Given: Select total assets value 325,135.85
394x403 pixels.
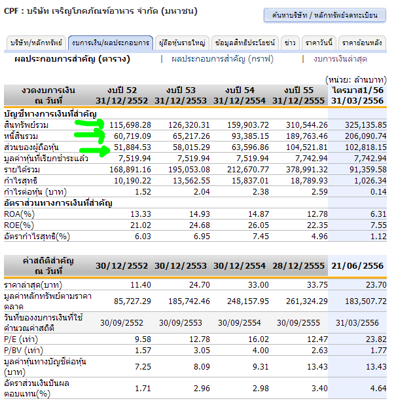Looking at the screenshot, I should click(x=365, y=125).
